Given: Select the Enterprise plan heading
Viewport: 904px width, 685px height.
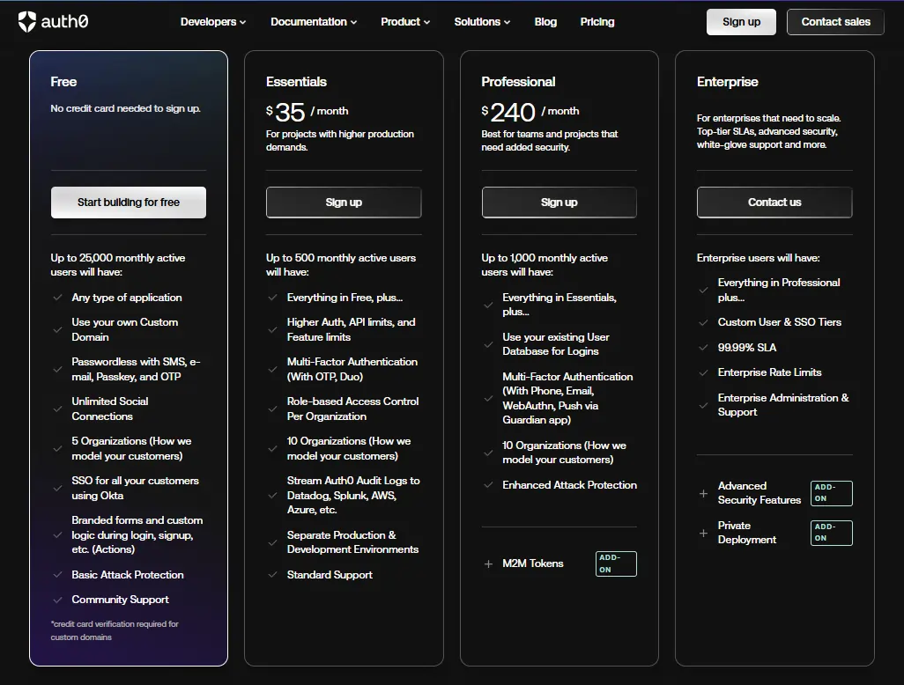Looking at the screenshot, I should tap(727, 82).
